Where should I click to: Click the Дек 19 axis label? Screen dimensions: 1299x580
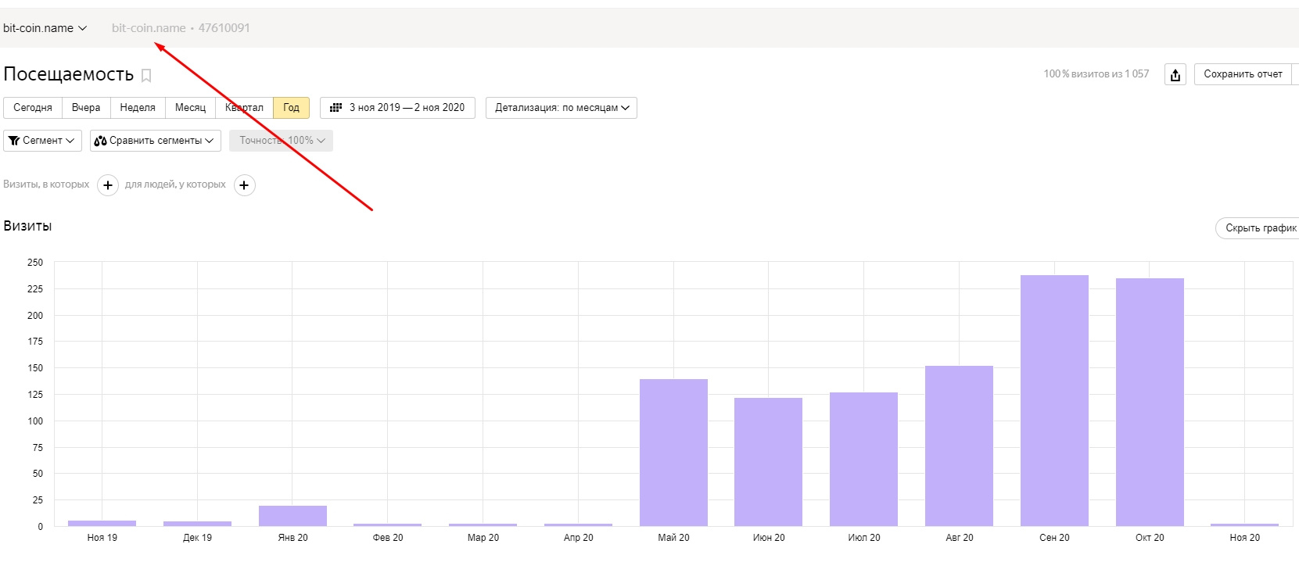pos(197,538)
